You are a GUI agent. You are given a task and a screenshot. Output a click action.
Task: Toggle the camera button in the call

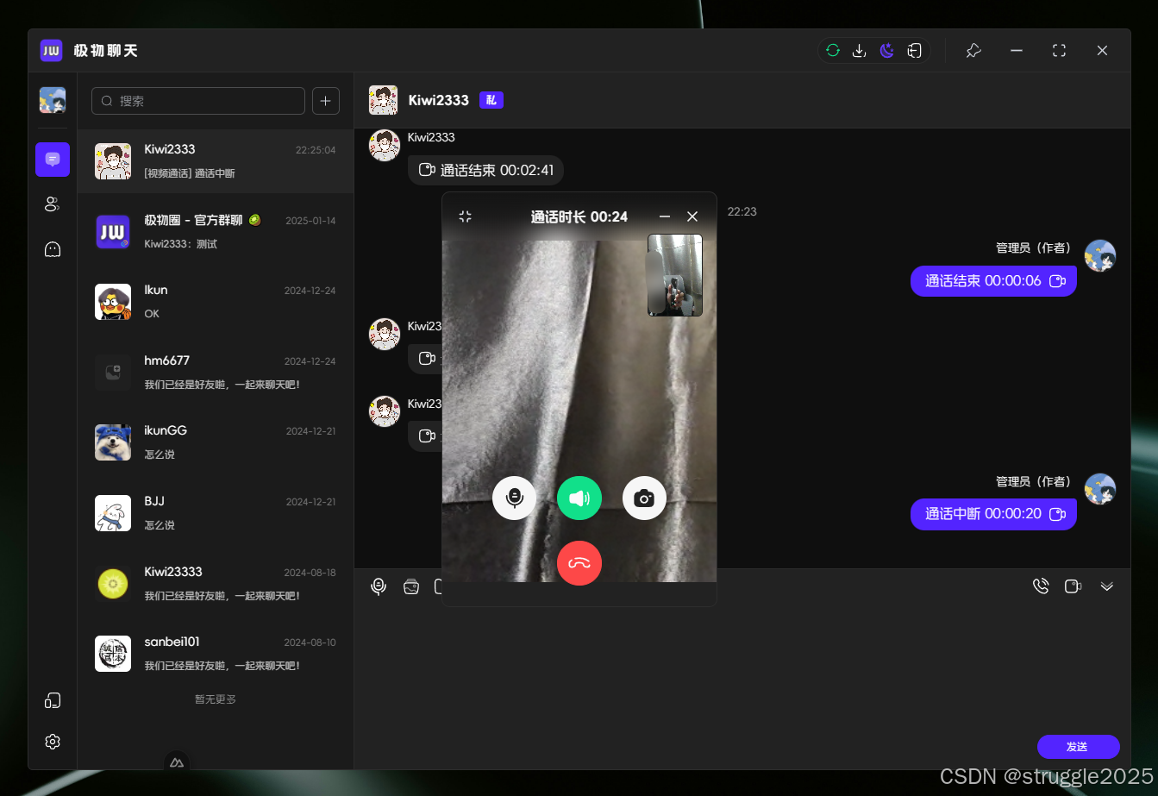[644, 498]
